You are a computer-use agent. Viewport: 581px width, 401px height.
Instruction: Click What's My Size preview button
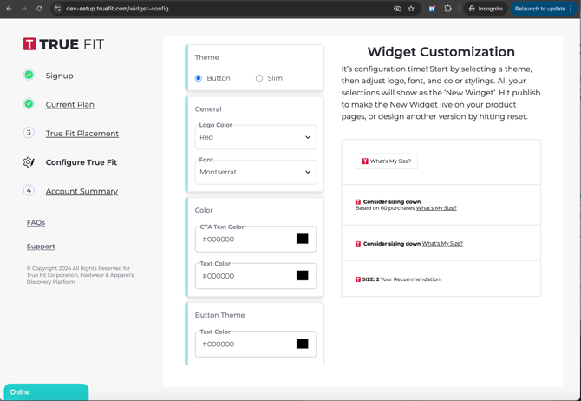387,161
